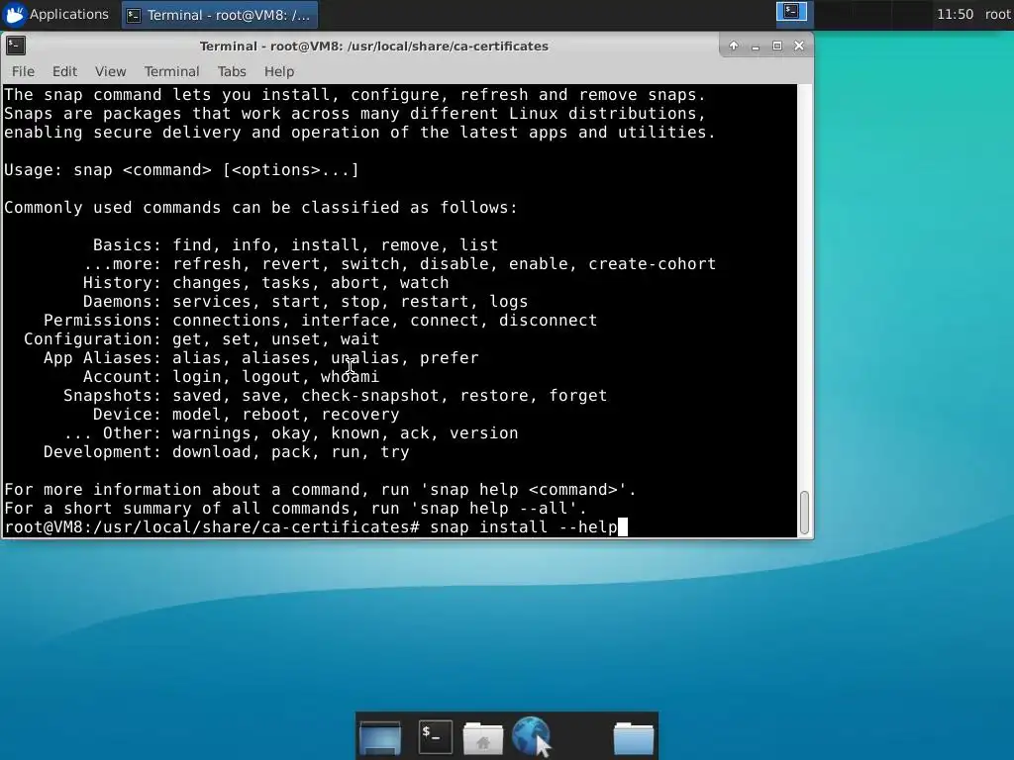This screenshot has width=1014, height=760.
Task: Click the 11:50 clock in panel
Action: point(955,14)
